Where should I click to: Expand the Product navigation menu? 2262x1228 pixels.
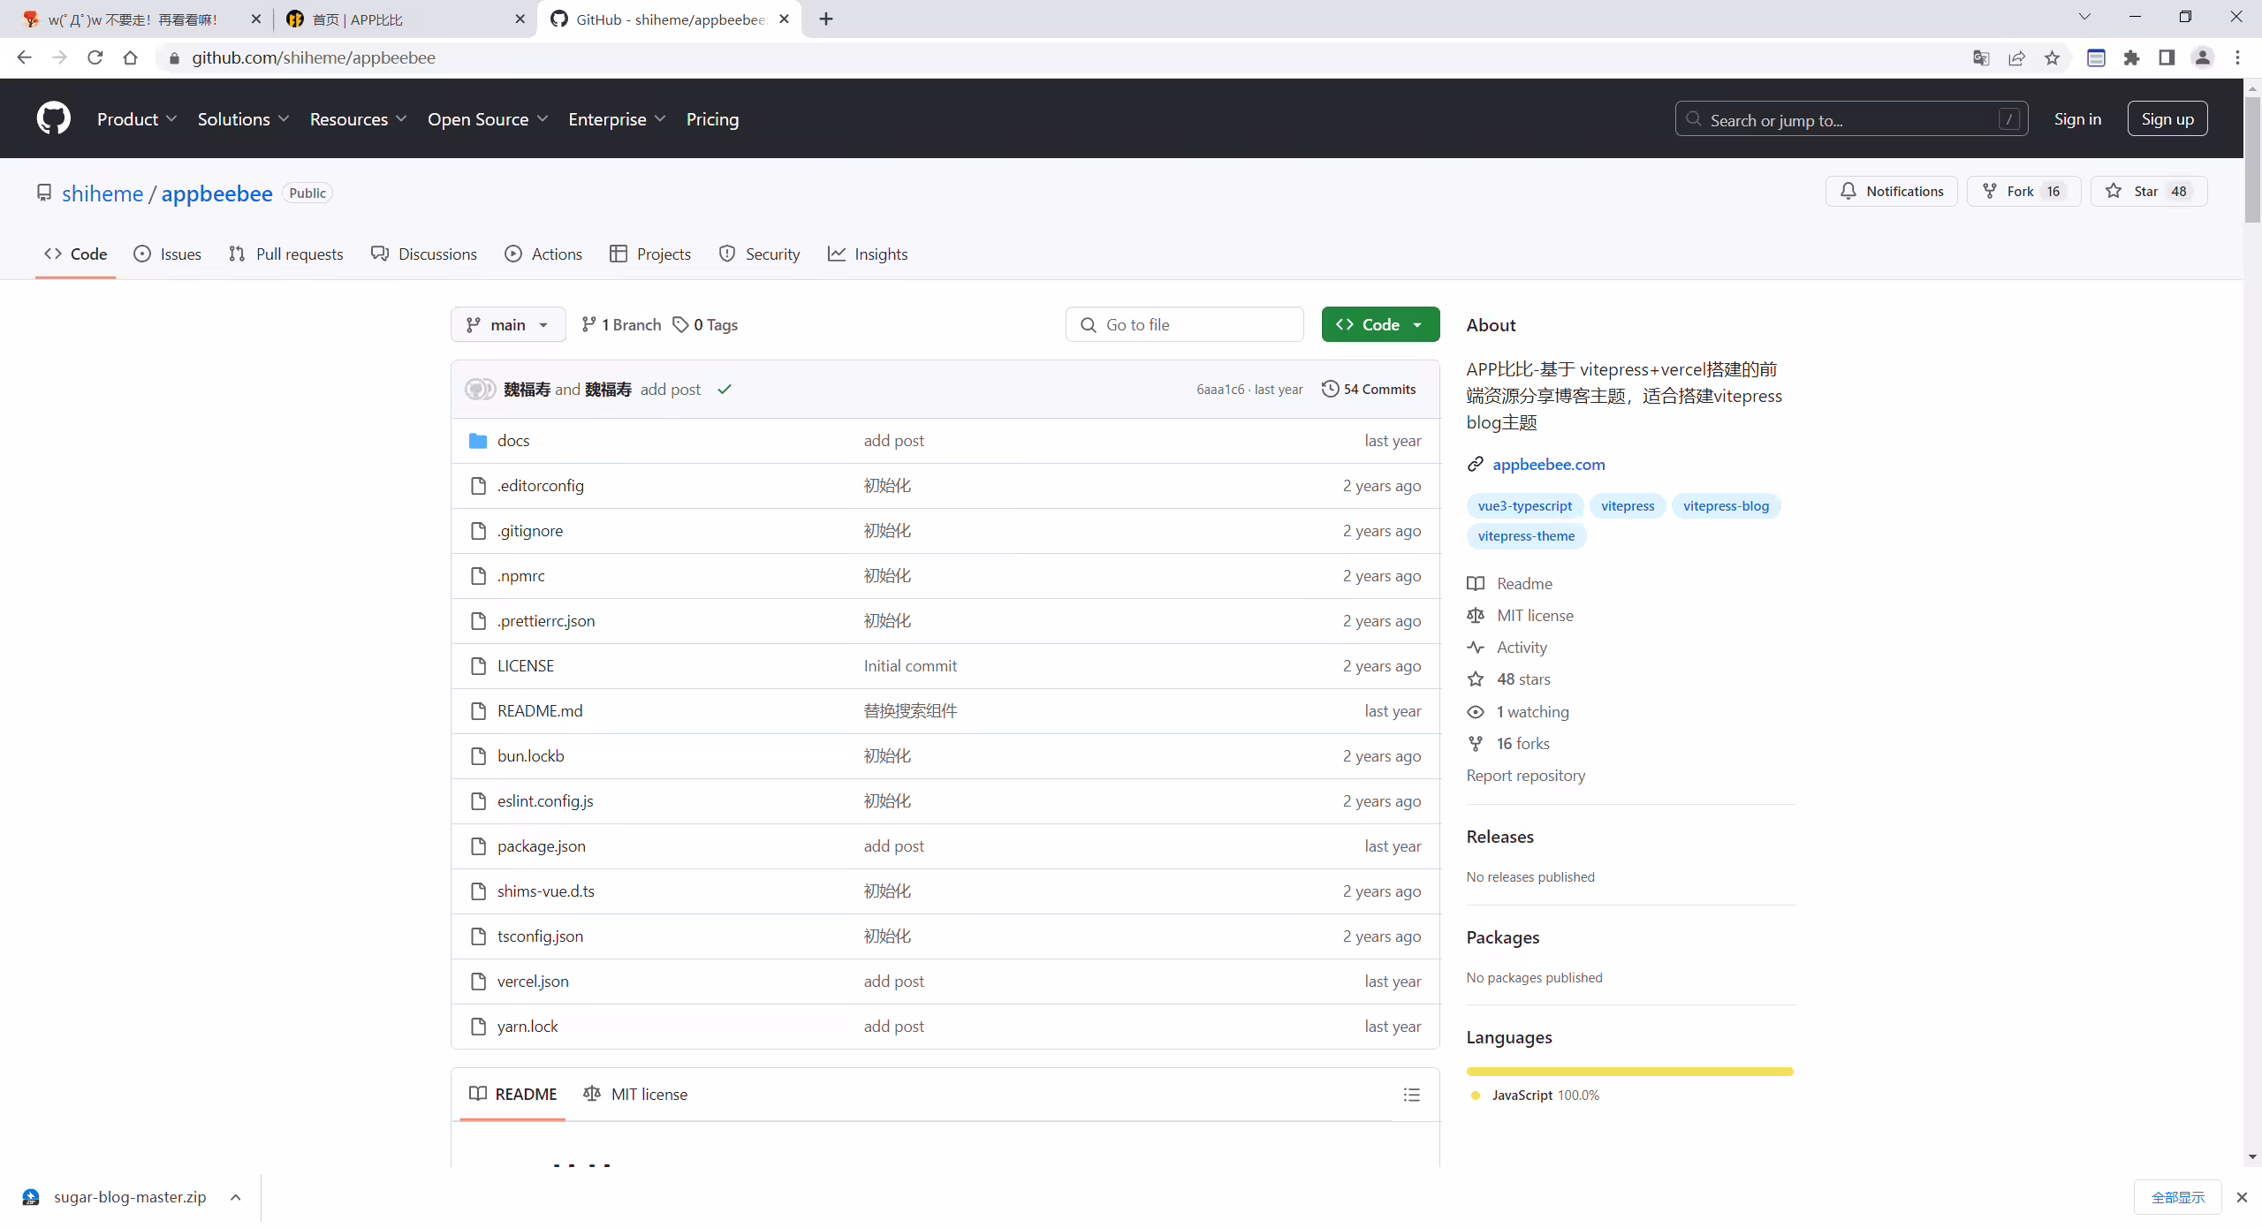point(137,119)
